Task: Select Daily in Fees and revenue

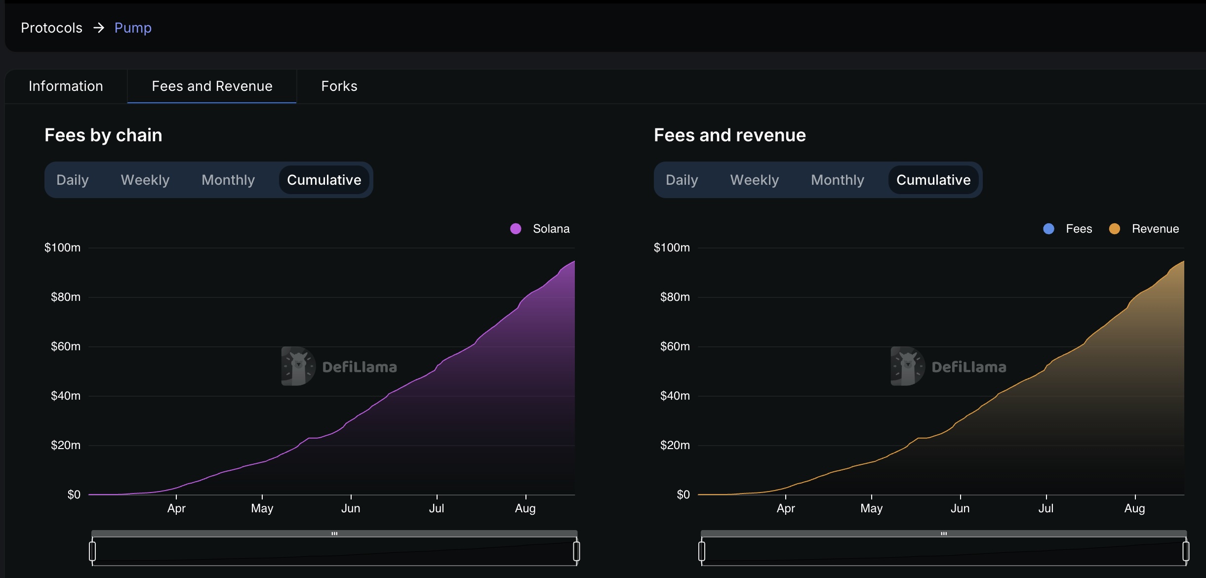Action: coord(682,180)
